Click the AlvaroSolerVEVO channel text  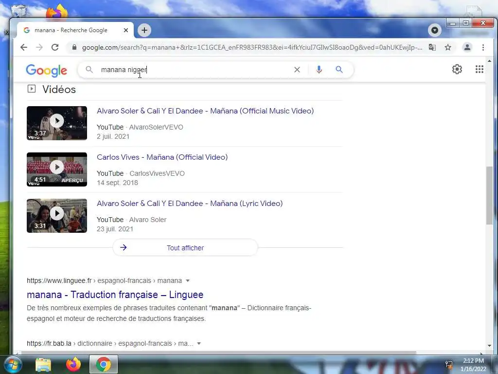(x=156, y=127)
